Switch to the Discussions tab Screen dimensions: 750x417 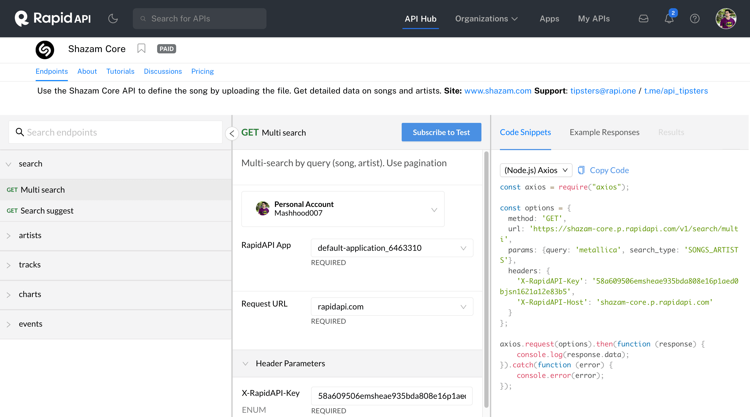click(x=163, y=71)
